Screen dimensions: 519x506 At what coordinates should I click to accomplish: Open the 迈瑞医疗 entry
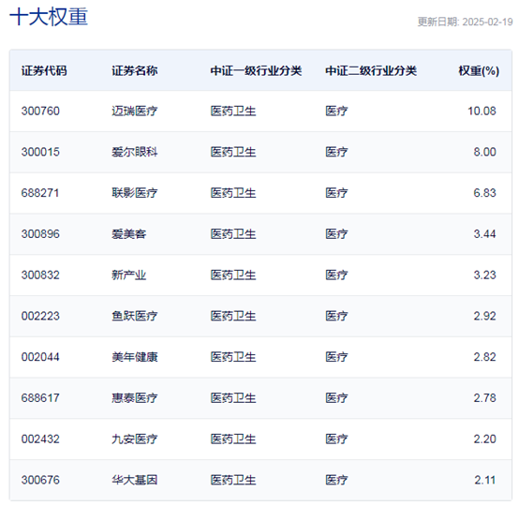(134, 111)
